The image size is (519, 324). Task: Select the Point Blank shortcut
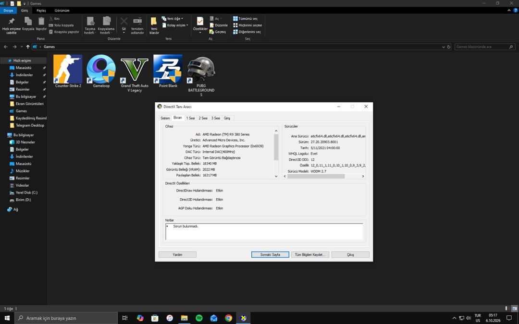[168, 71]
